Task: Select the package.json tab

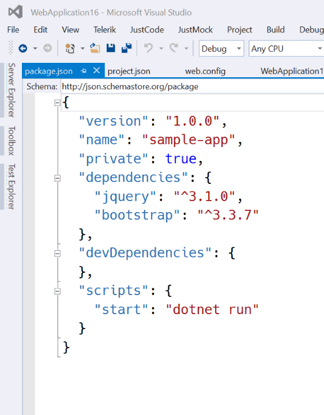Action: coord(48,71)
